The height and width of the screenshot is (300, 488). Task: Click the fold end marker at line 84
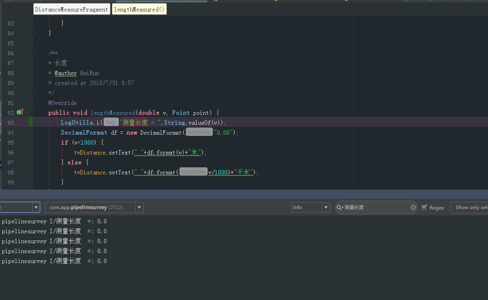(33, 33)
